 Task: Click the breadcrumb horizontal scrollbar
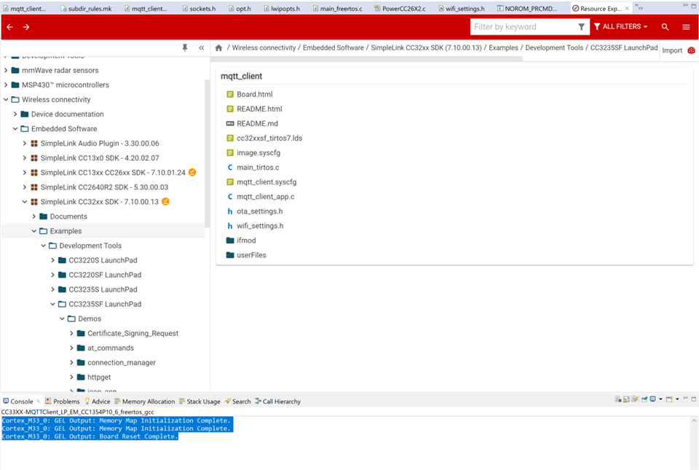(x=368, y=59)
